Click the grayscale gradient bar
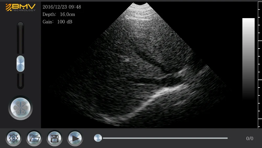The width and height of the screenshot is (262, 148). pos(248,59)
